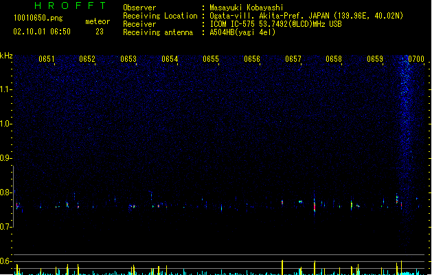This screenshot has width=432, height=275.
Task: Click the 0657 time marker
Action: pos(293,59)
